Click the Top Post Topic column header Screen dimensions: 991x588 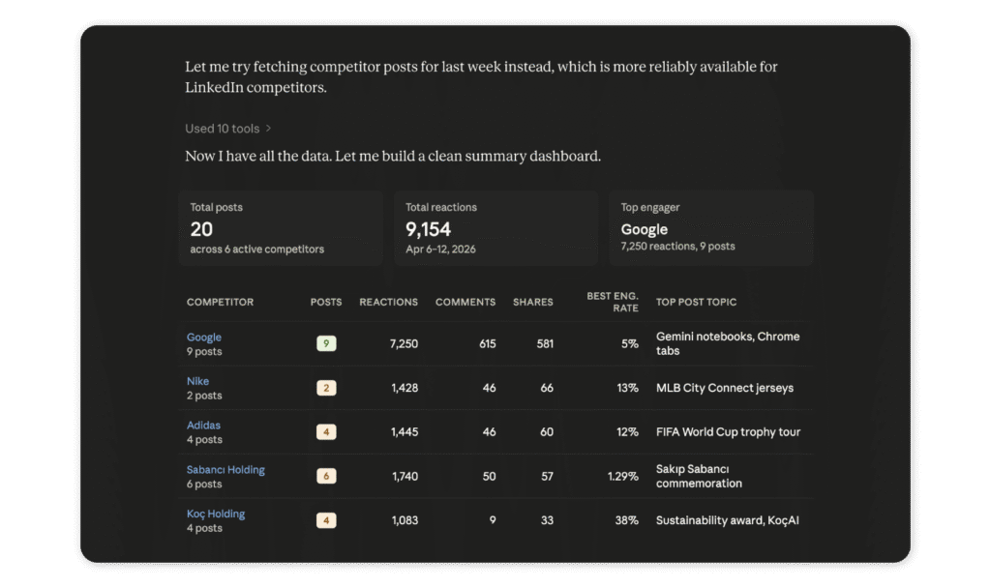pyautogui.click(x=696, y=302)
